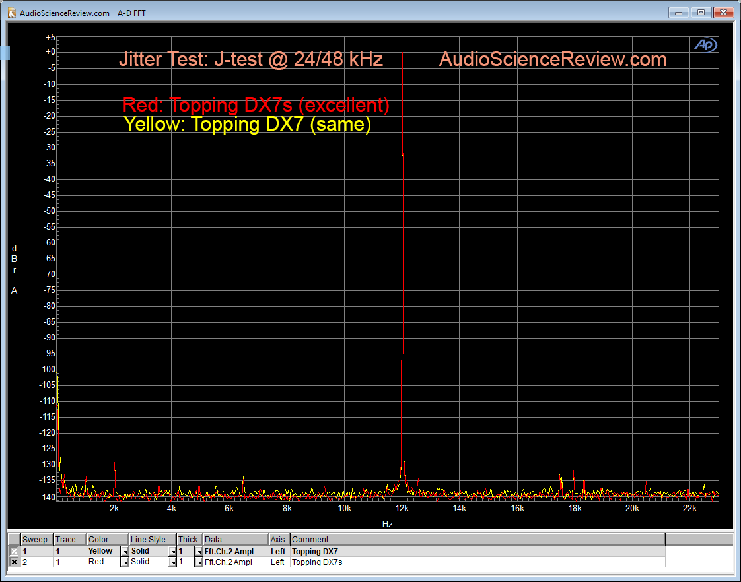Click the '+5' y-axis tick label
741x582 pixels.
pyautogui.click(x=50, y=37)
